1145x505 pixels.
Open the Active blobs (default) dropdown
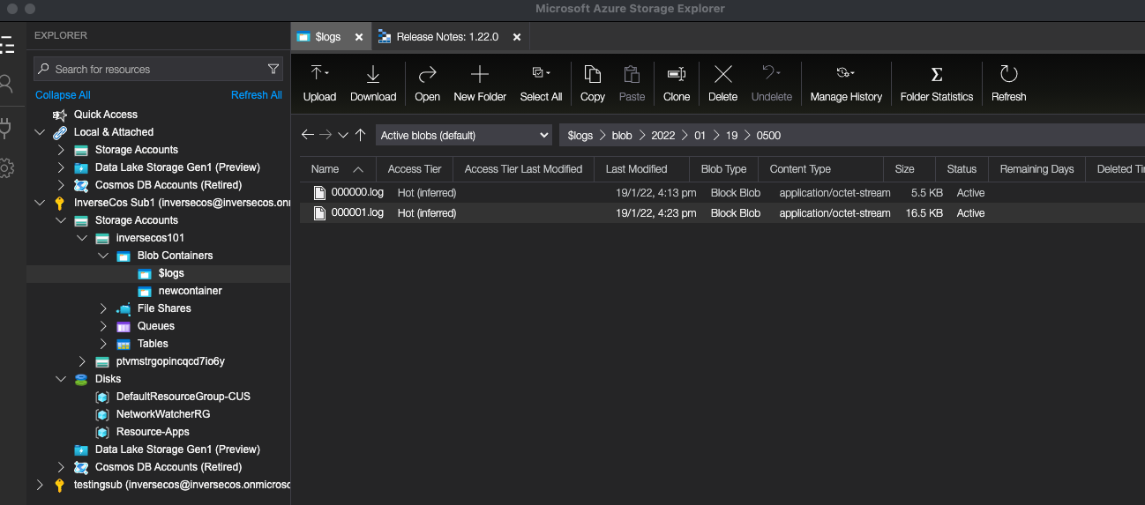[464, 135]
